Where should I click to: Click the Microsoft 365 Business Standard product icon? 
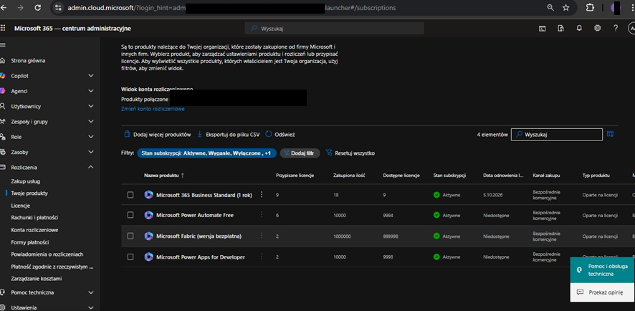(x=148, y=195)
